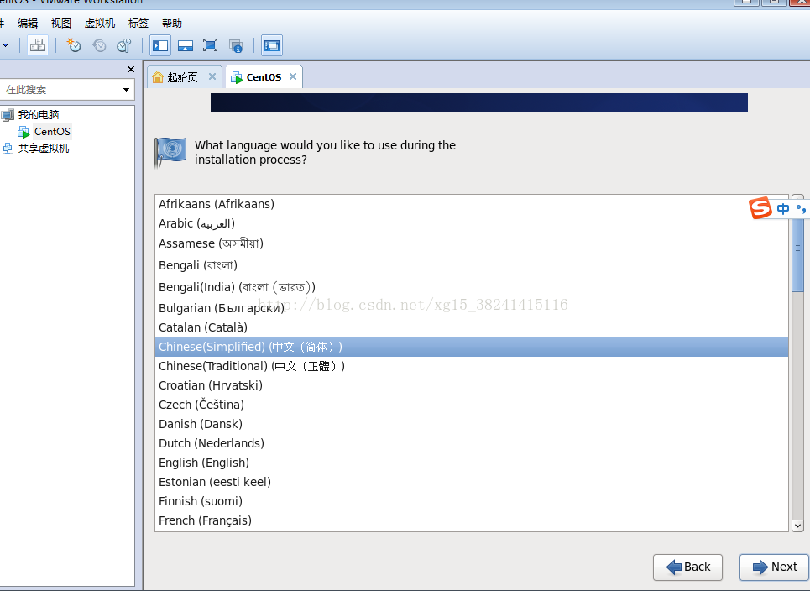Select Croatian (Hrvatski) language
The image size is (810, 591).
coord(472,385)
